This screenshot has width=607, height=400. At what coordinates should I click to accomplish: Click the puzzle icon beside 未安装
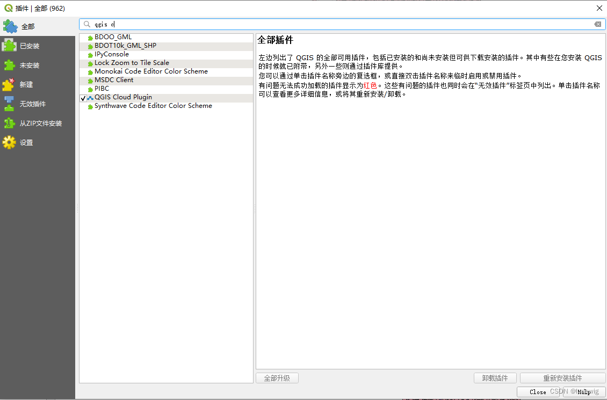click(x=9, y=65)
